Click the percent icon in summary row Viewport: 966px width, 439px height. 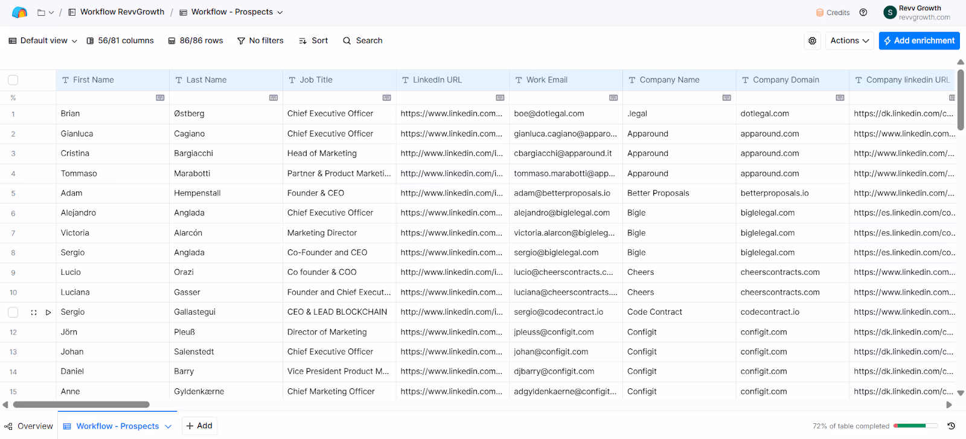[13, 98]
